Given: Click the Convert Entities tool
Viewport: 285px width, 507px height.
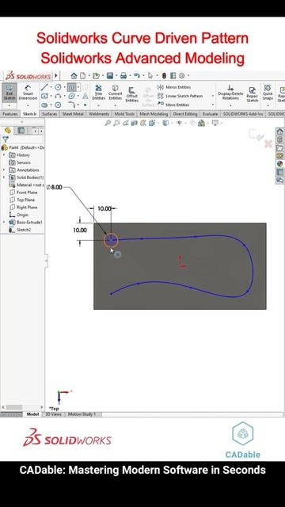Looking at the screenshot, I should [x=115, y=92].
